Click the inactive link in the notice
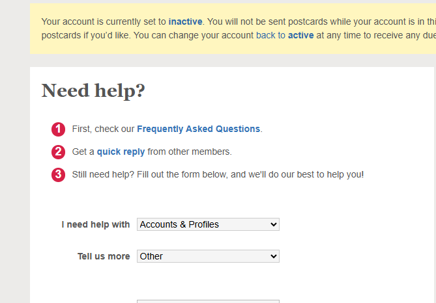The width and height of the screenshot is (436, 303). click(185, 21)
